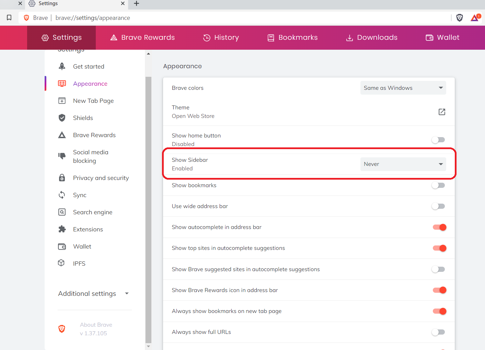Screen dimensions: 485x350
Task: Open Brave Shields icon in address bar
Action: point(459,17)
